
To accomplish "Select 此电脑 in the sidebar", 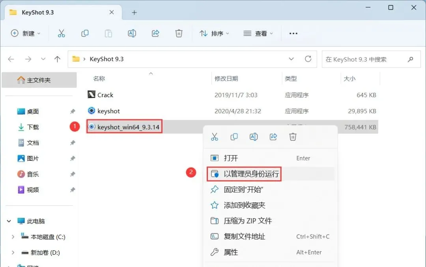I will pos(35,221).
